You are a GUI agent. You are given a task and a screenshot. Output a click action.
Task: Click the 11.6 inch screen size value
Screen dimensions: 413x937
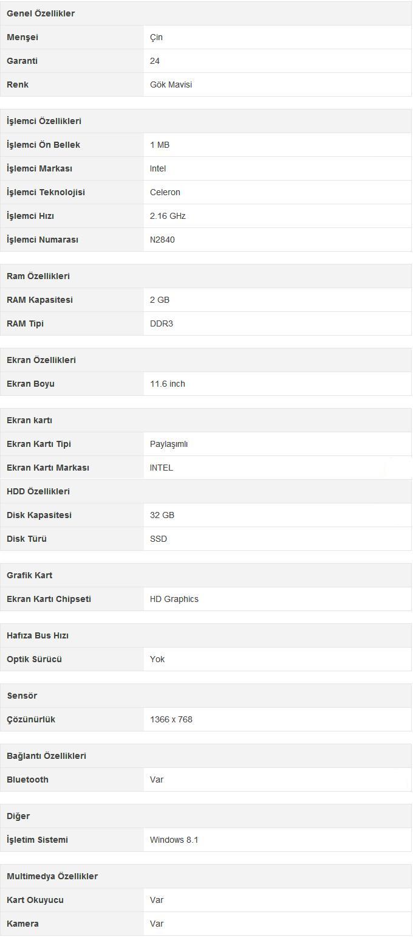tap(168, 384)
